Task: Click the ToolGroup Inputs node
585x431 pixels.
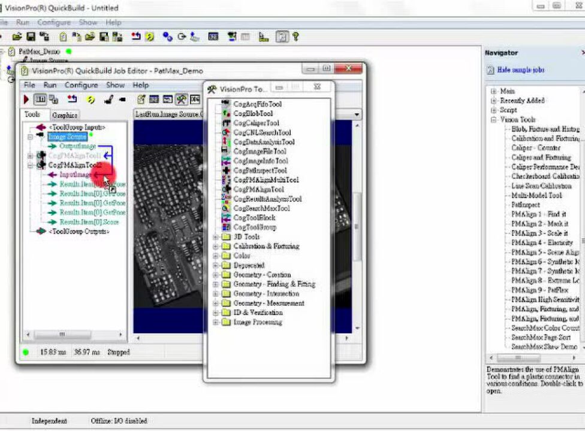Action: [77, 127]
